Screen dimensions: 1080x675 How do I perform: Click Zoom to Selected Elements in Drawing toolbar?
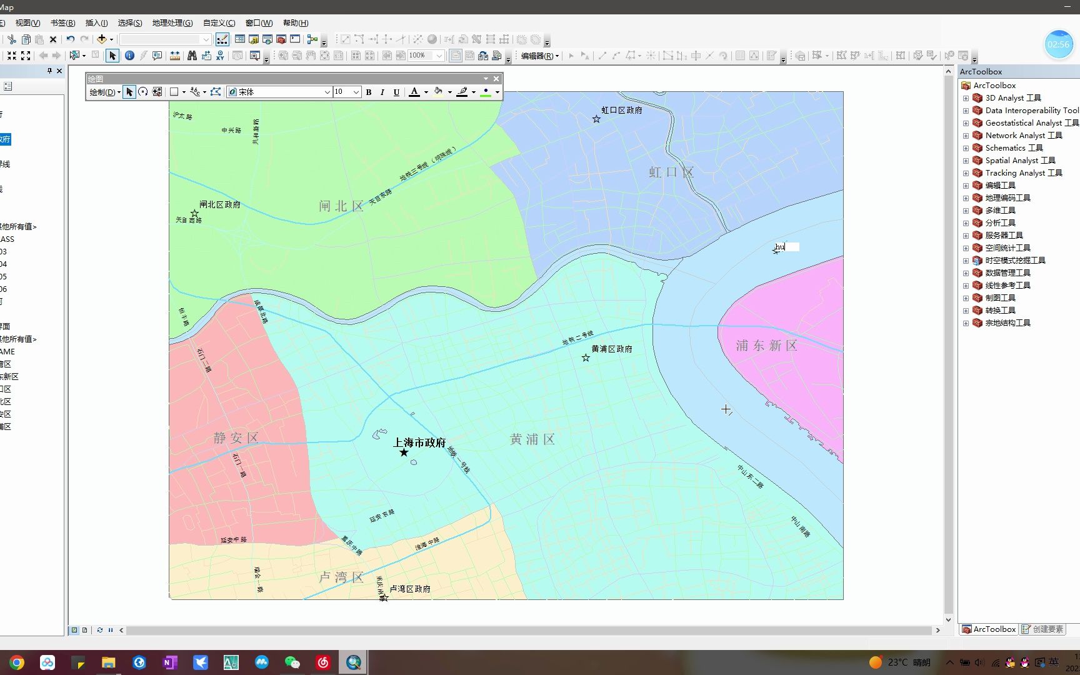click(x=157, y=92)
